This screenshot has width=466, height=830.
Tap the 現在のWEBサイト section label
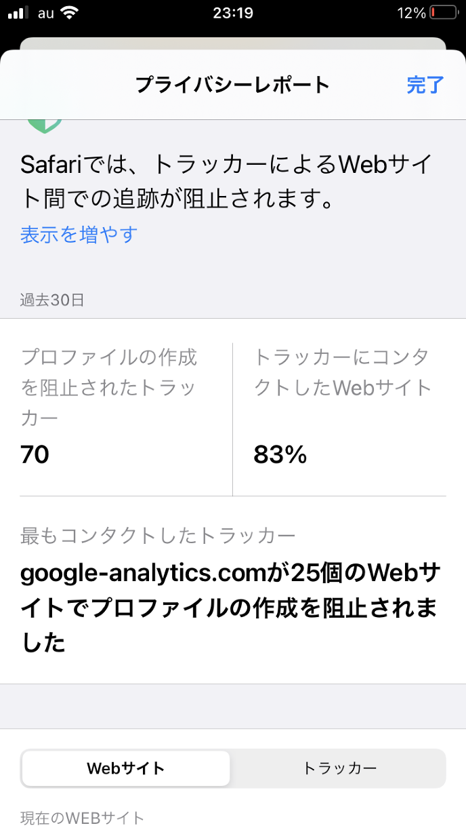[x=82, y=818]
